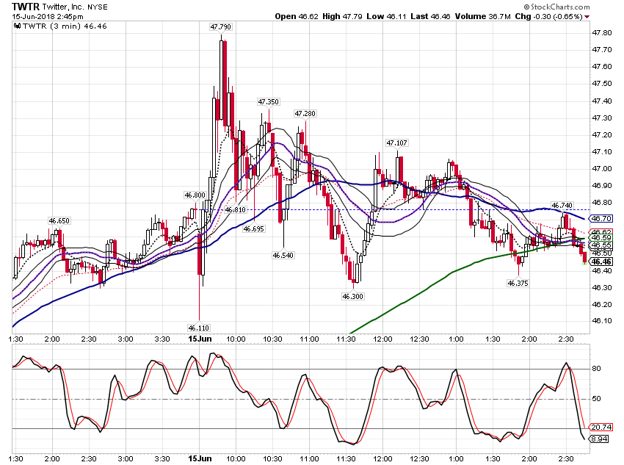Click the 47.107 price annotation
624x465 pixels.
tap(396, 143)
